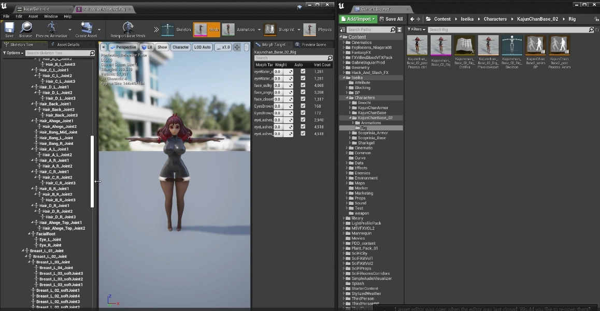The width and height of the screenshot is (600, 311).
Task: Toggle Auto checkbox with vert count 3,208
Action: 303,92
